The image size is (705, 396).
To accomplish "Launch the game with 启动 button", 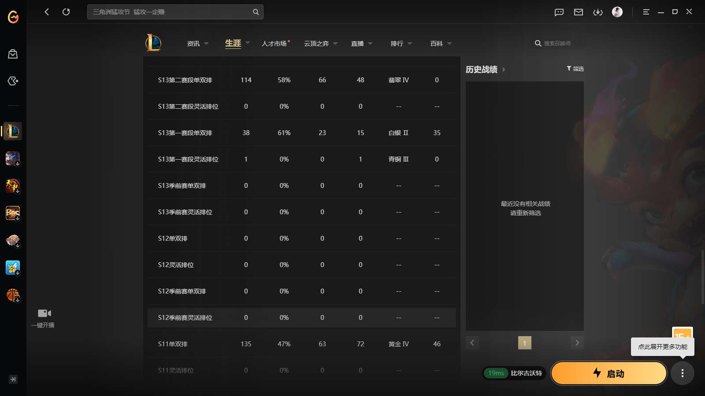I will 609,373.
